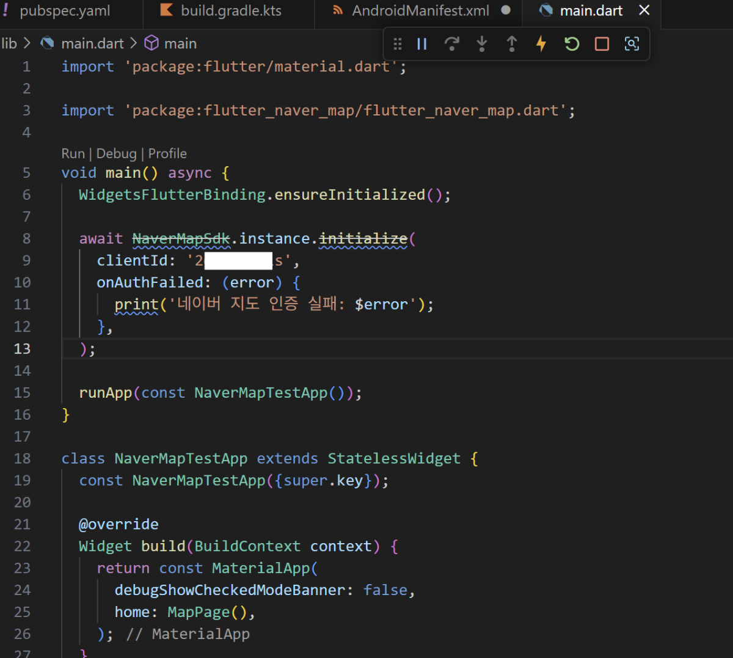Switch to pubspec.yaml tab

point(65,11)
